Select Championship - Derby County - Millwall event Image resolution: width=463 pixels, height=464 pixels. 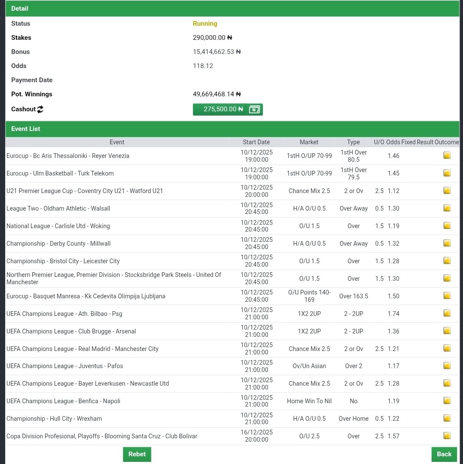pyautogui.click(x=58, y=244)
